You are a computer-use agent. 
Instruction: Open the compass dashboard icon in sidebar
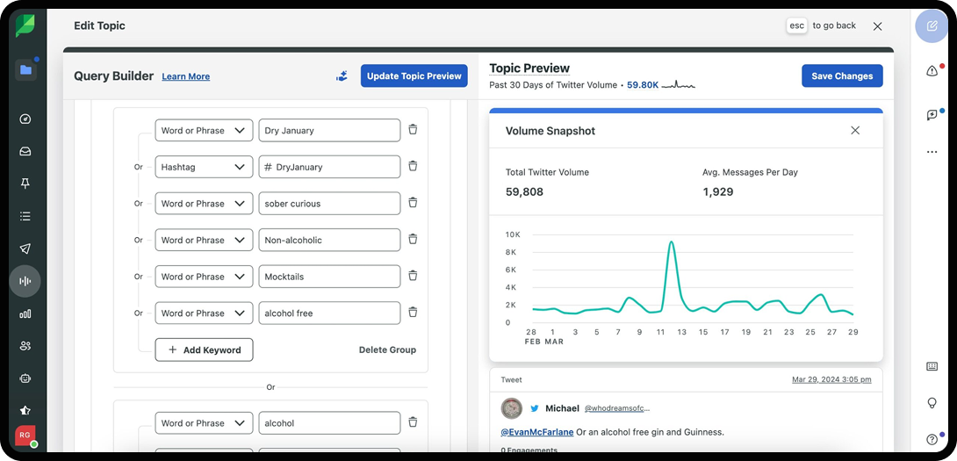point(25,119)
